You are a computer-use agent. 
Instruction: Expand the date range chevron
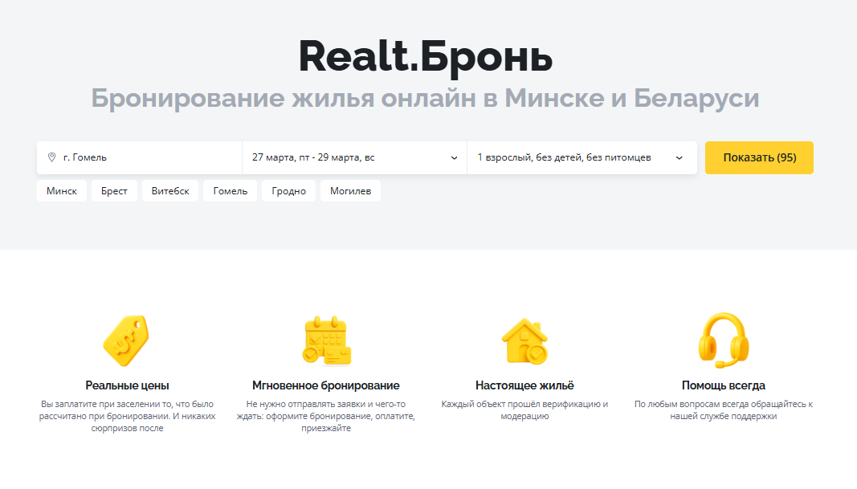tap(454, 158)
